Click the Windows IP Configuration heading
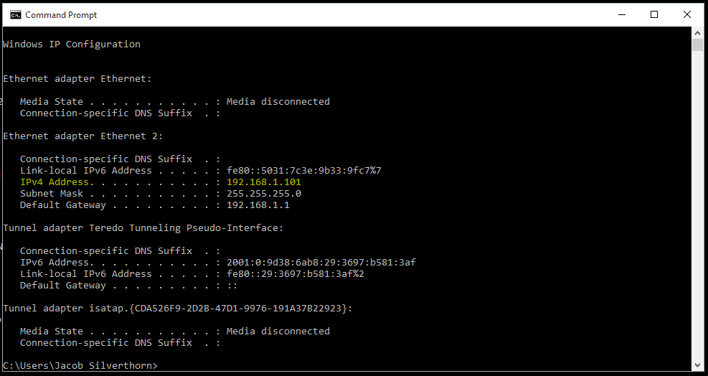The width and height of the screenshot is (708, 376). coord(72,44)
